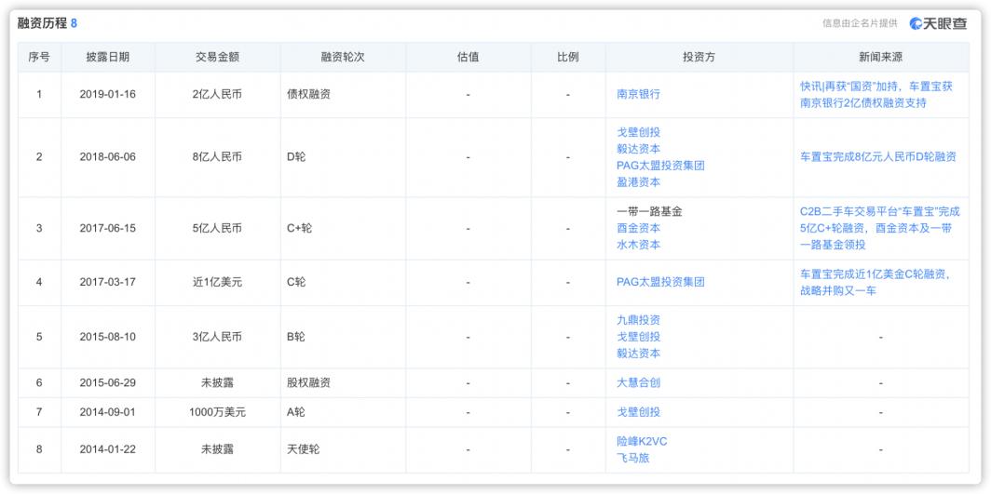Select amount cell 5亿人民币

pyautogui.click(x=217, y=228)
